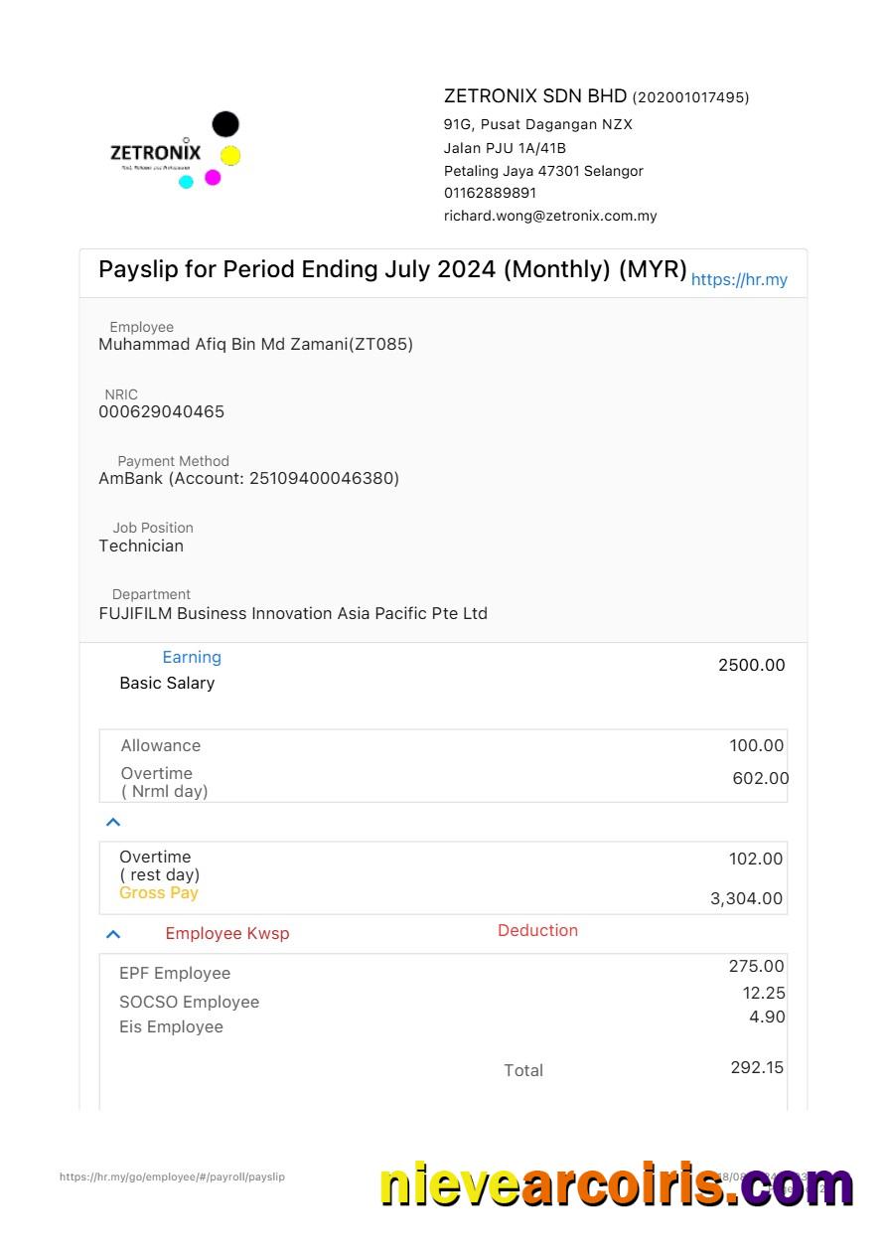Click the AmBank account payment method text
The image size is (886, 1254).
tap(248, 478)
